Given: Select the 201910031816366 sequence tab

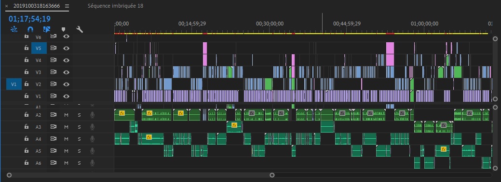Looking at the screenshot, I should (x=37, y=6).
